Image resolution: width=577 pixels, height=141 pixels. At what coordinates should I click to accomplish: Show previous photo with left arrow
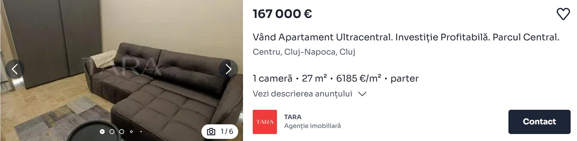click(x=15, y=69)
